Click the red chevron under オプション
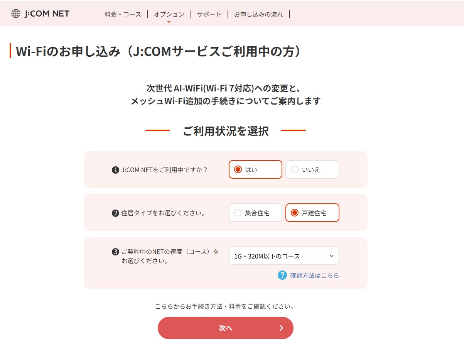The width and height of the screenshot is (464, 355). tap(169, 22)
